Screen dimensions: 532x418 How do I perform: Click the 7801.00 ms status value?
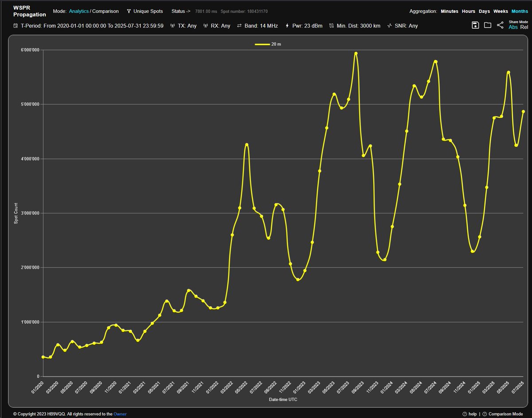coord(206,11)
